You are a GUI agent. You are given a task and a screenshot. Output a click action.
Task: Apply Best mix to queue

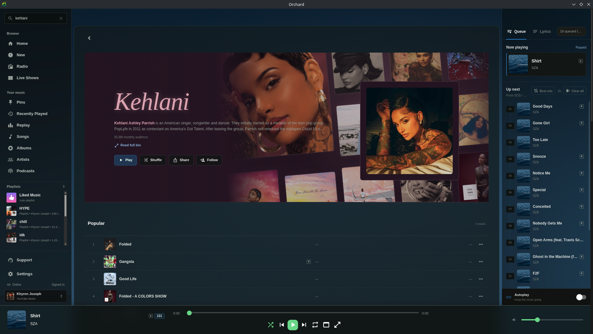tap(543, 91)
